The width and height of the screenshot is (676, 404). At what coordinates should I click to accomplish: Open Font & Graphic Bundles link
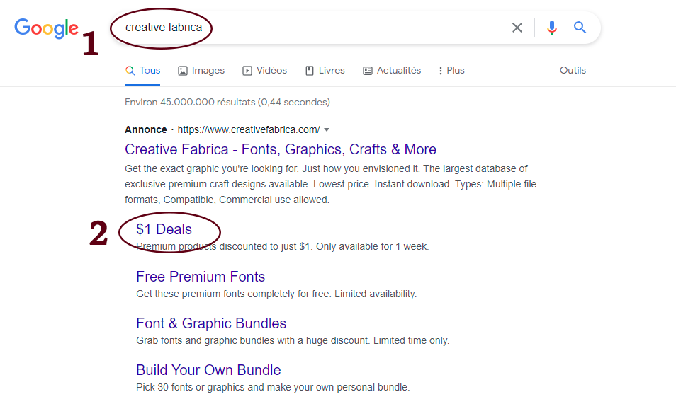click(211, 323)
